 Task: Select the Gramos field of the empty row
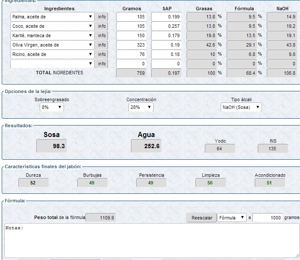pyautogui.click(x=131, y=64)
